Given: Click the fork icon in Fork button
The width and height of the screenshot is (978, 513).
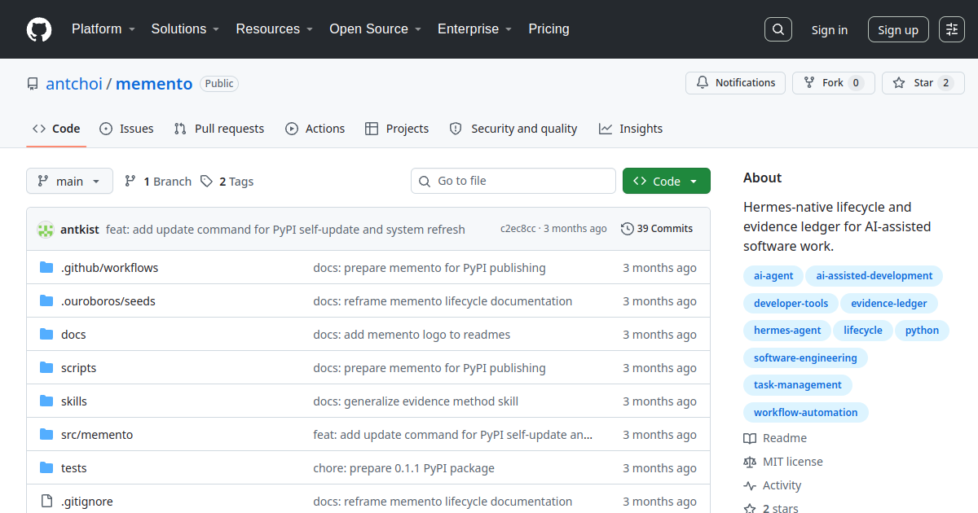Looking at the screenshot, I should 809,83.
